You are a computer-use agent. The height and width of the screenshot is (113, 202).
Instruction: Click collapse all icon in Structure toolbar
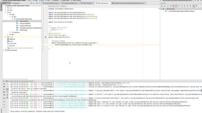[x=190, y=6]
